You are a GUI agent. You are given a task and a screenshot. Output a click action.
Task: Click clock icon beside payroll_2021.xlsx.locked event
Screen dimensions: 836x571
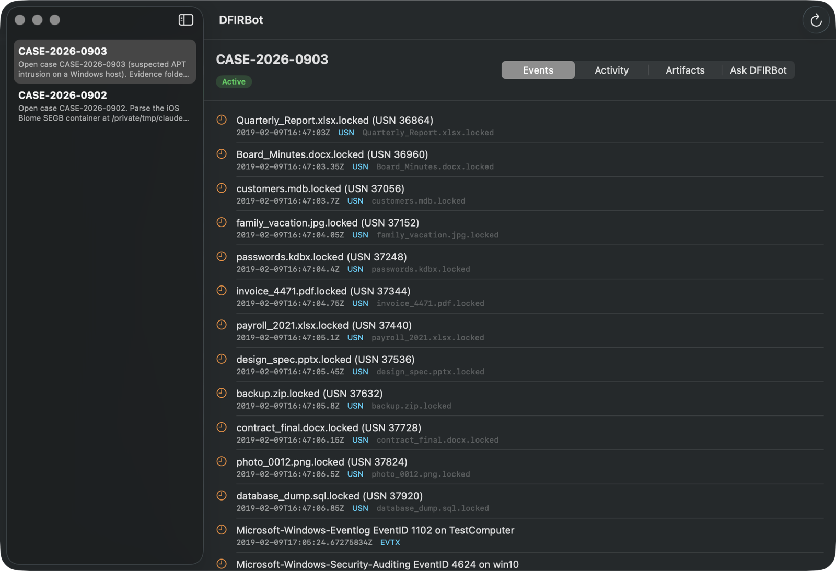pos(222,325)
